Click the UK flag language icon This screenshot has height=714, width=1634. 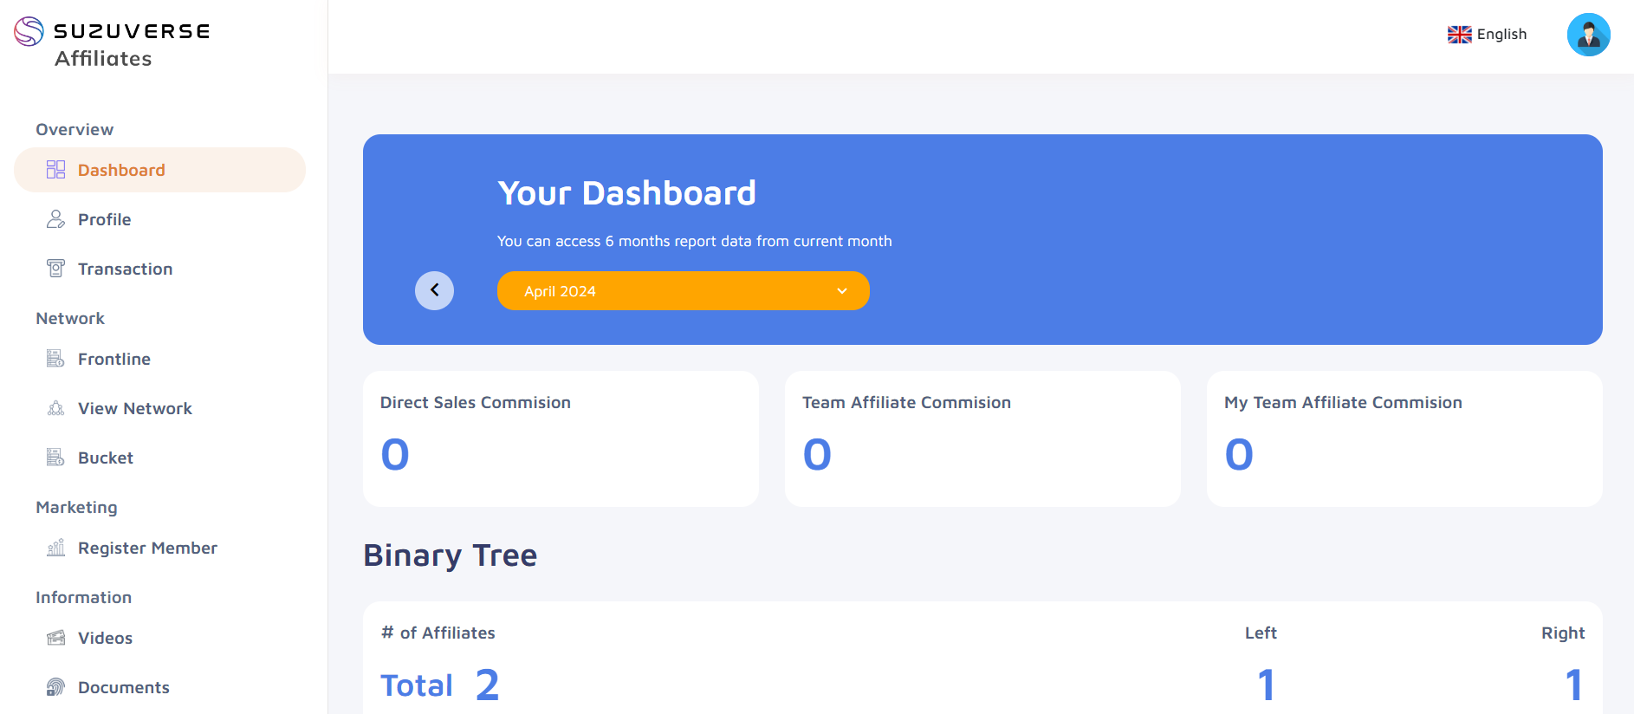(1459, 35)
